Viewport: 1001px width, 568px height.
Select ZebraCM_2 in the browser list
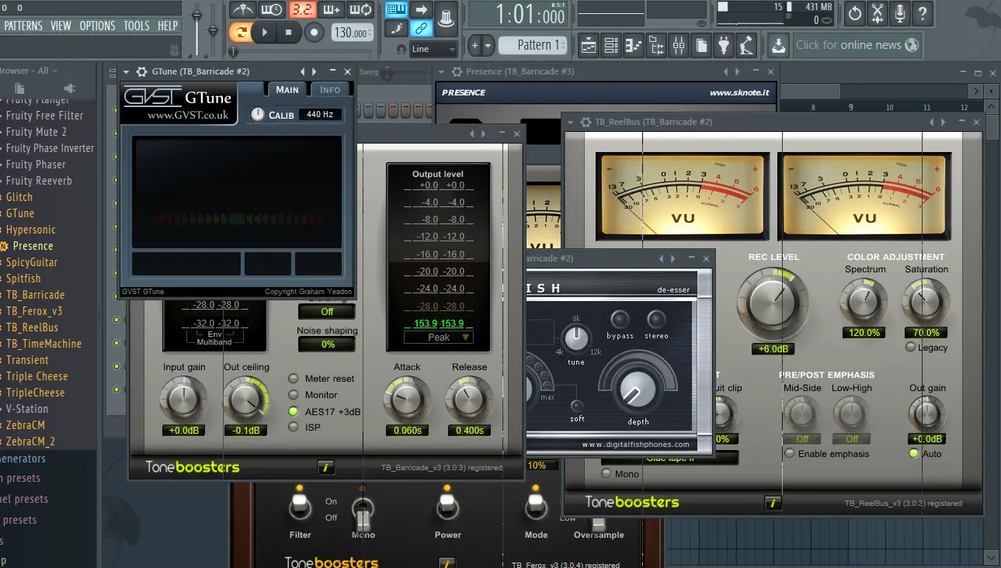pyautogui.click(x=30, y=442)
